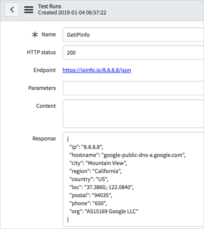
Task: Click the "country": "US" line
Action: coord(89,179)
